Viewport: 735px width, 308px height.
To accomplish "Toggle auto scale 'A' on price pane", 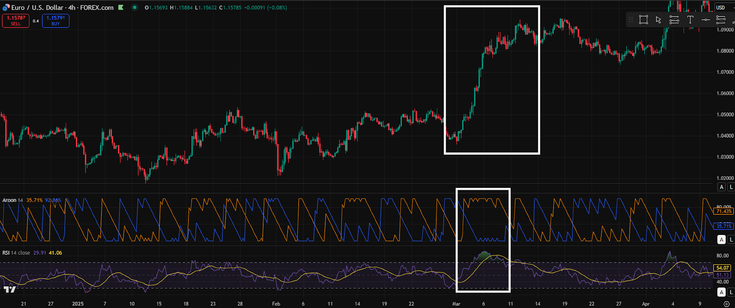I will tap(721, 187).
